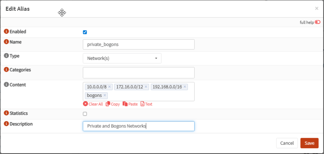Click the Categories info icon

coord(6,70)
